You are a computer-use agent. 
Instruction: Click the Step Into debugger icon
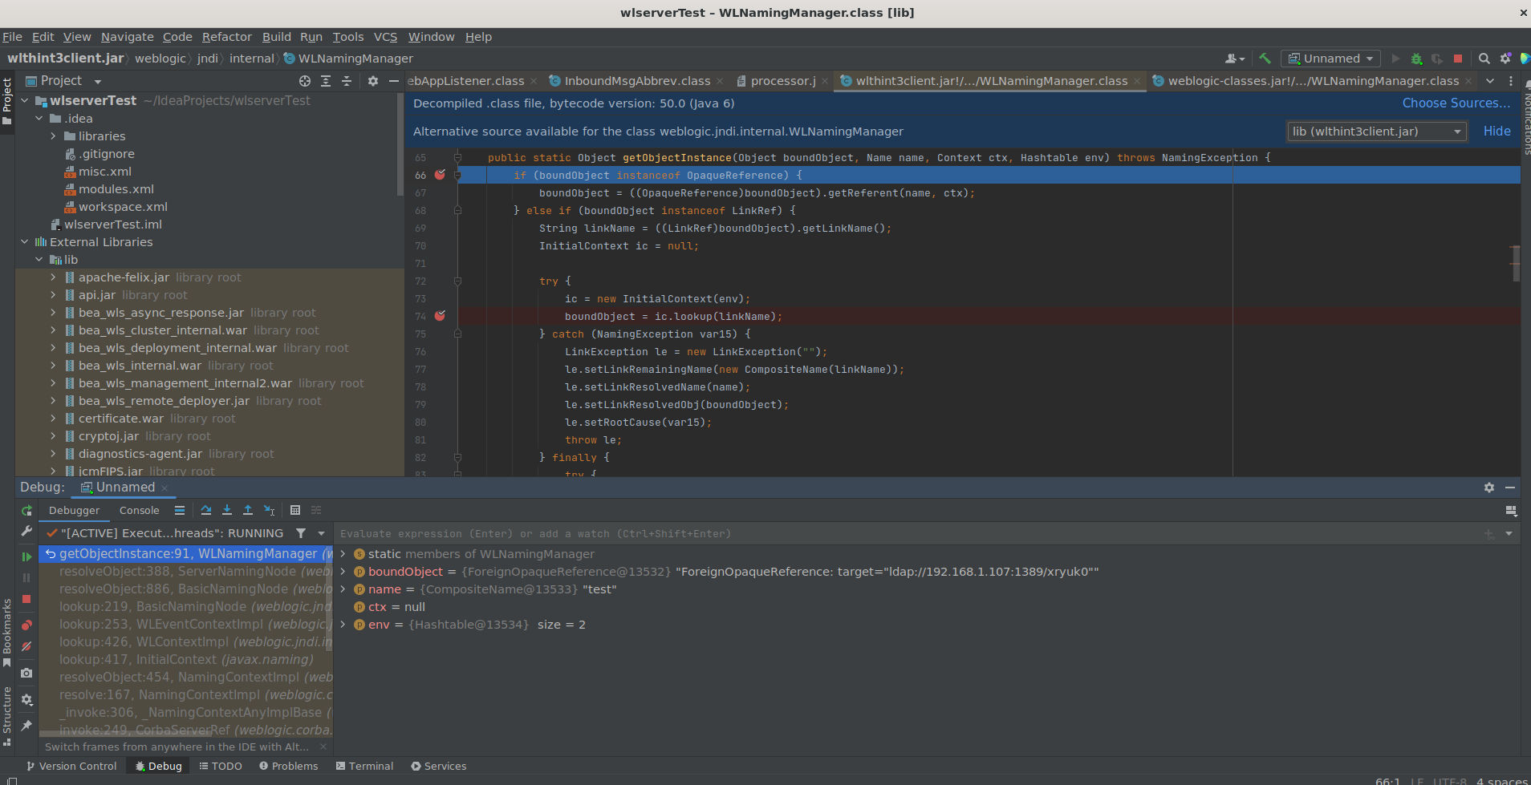pyautogui.click(x=227, y=510)
